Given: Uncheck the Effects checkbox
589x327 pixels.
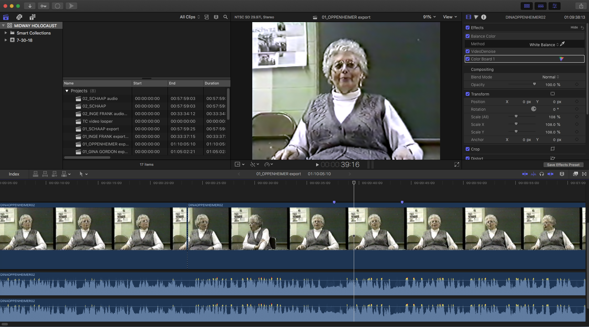Looking at the screenshot, I should click(x=468, y=28).
